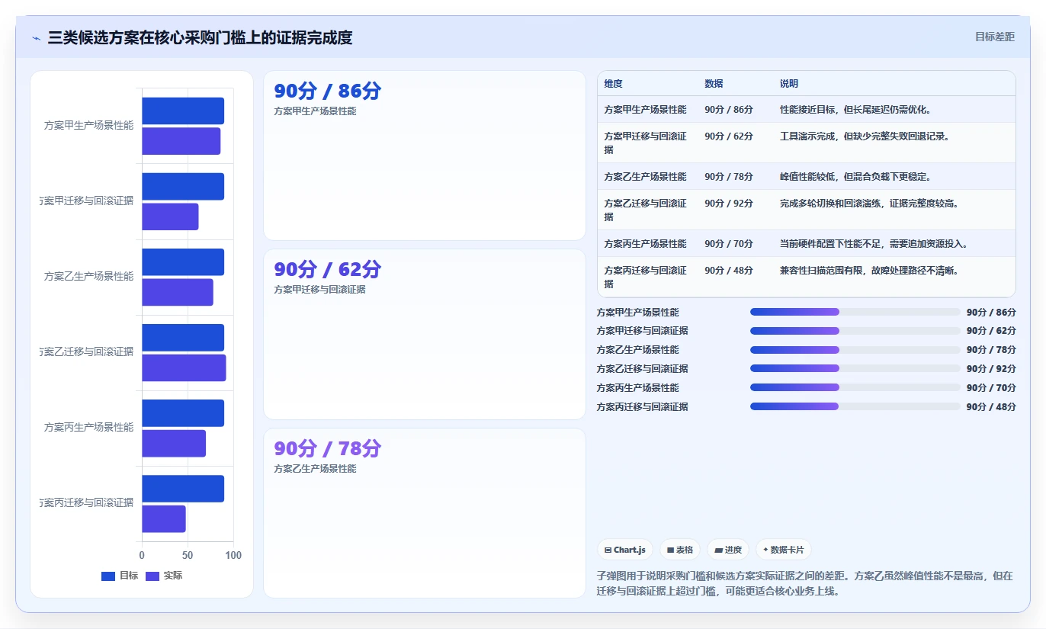Image resolution: width=1046 pixels, height=629 pixels.
Task: Select the 进度 tag chip
Action: 728,550
